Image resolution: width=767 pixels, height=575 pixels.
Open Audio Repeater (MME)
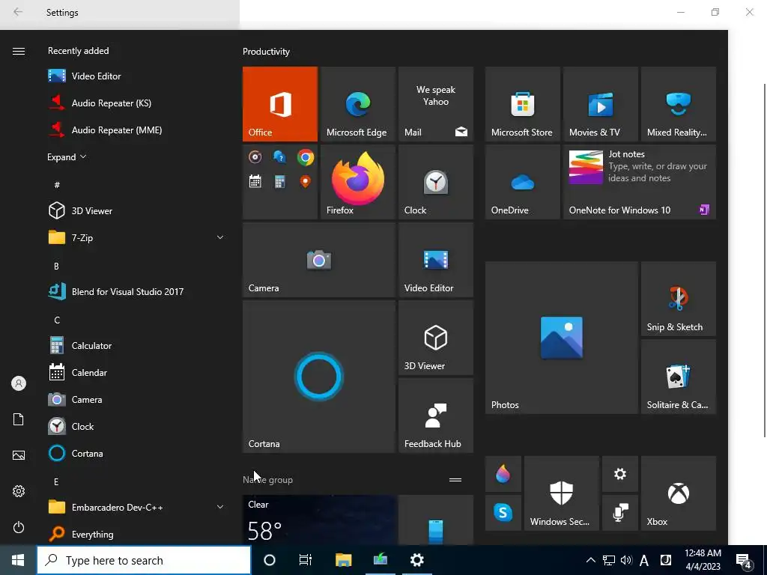pyautogui.click(x=136, y=130)
